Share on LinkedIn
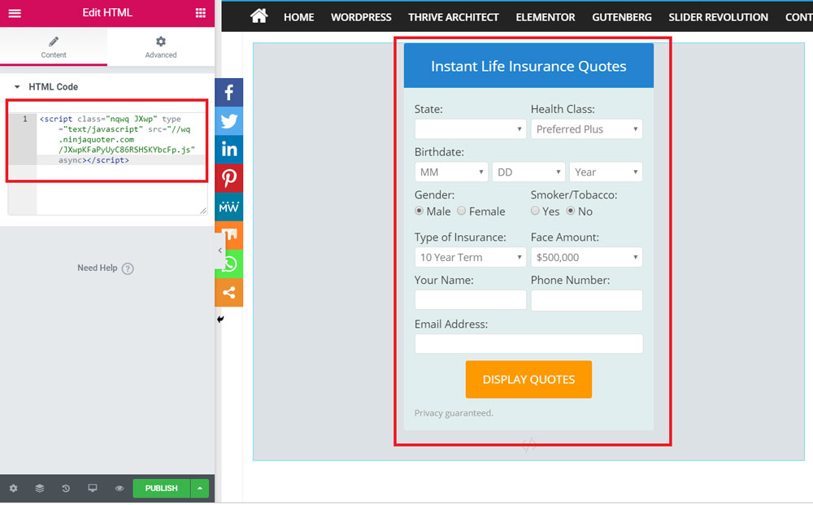The height and width of the screenshot is (505, 813). 228,150
